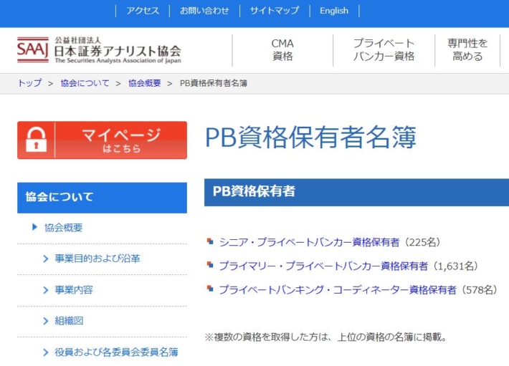Click the (578名) count text
Screen dimensions: 509x366
coord(478,289)
